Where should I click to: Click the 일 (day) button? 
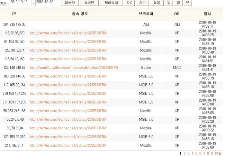[x=169, y=3]
